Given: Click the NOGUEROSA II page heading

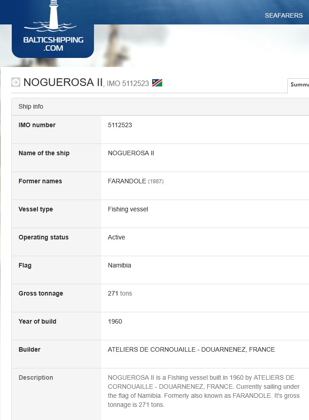Looking at the screenshot, I should (63, 82).
